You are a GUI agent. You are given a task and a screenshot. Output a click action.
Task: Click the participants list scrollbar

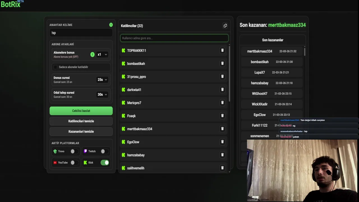(229, 74)
